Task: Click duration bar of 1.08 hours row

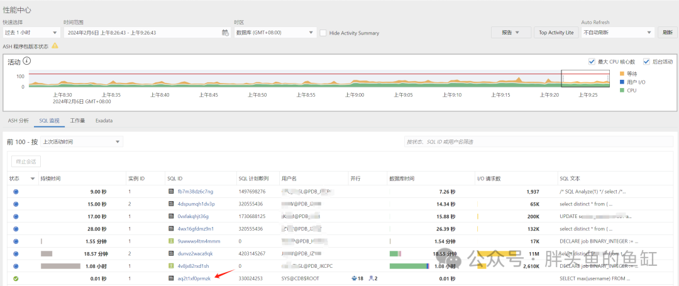Action: click(60, 266)
